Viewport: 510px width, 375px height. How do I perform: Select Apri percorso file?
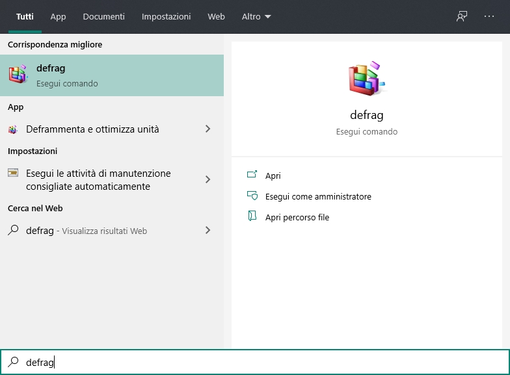[297, 217]
